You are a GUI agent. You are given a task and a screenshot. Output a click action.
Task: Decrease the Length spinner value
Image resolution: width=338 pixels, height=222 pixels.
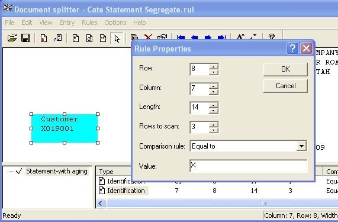tap(214, 111)
